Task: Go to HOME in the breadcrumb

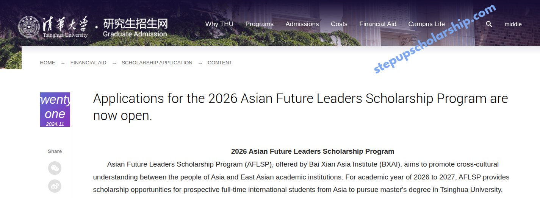Action: click(47, 63)
